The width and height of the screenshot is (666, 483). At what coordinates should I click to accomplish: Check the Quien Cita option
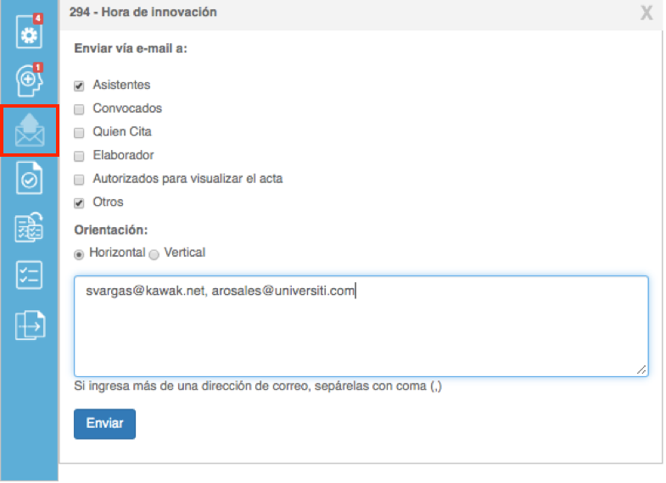tap(79, 133)
